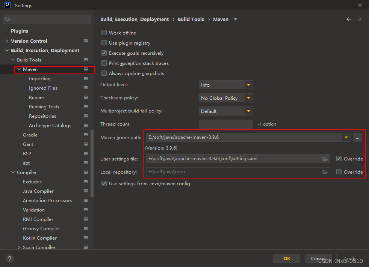
Task: Click the icon next to Maven breadcrumb title
Action: pyautogui.click(x=235, y=19)
